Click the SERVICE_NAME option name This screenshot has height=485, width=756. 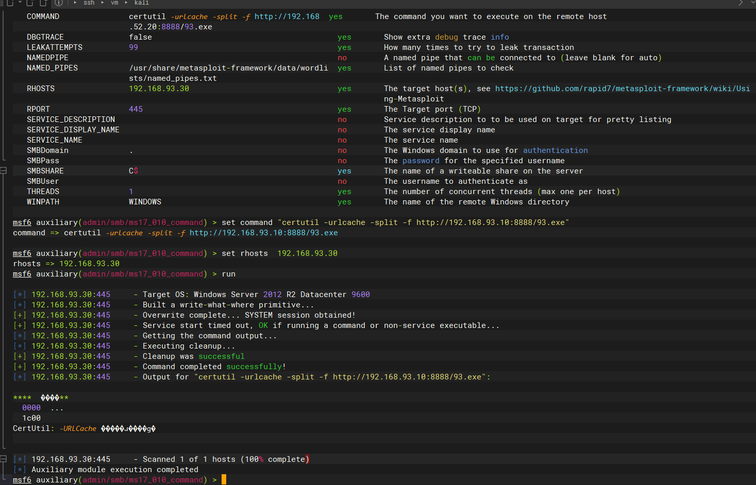coord(55,140)
